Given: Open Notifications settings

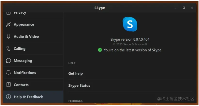Looking at the screenshot, I should 33,73.
